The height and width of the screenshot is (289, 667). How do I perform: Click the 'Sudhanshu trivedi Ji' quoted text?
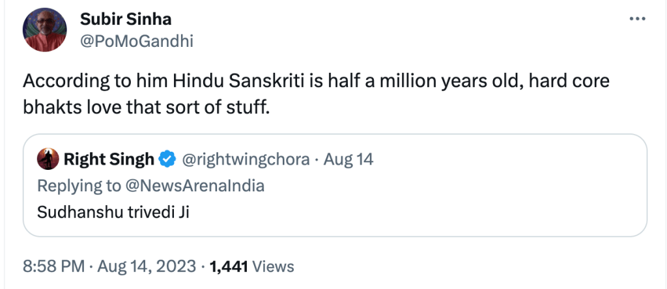point(113,212)
